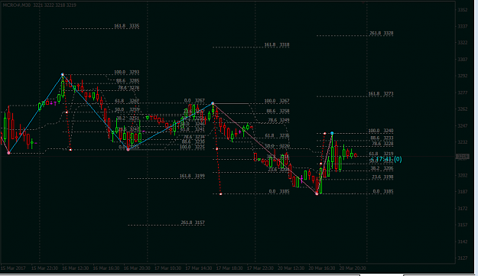Click price scale value 3337

tap(463, 27)
